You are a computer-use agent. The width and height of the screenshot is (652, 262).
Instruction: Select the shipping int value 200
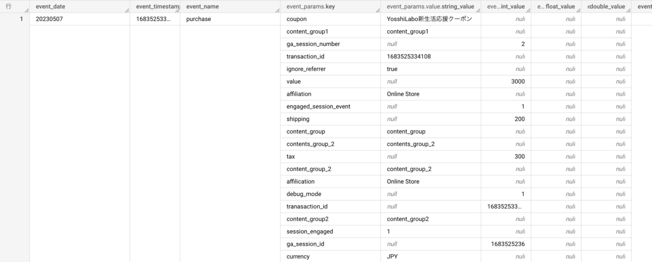click(x=520, y=119)
